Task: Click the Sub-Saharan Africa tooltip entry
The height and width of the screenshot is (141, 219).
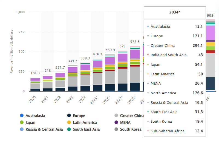Action: [168, 131]
